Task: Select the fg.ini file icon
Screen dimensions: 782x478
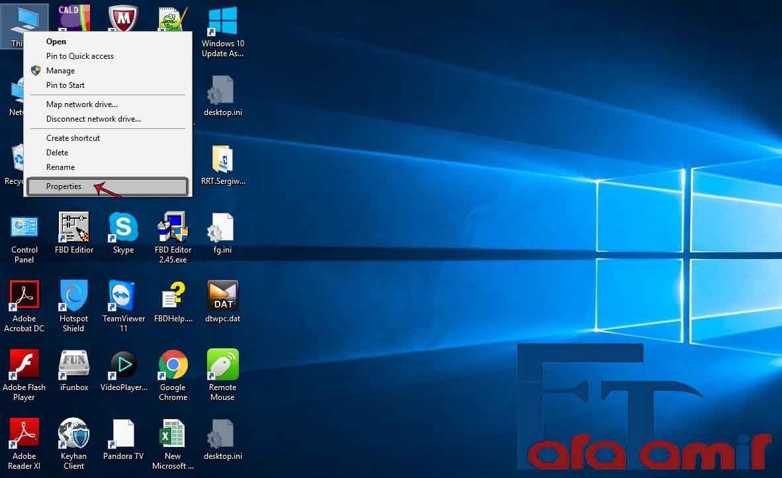Action: (222, 228)
